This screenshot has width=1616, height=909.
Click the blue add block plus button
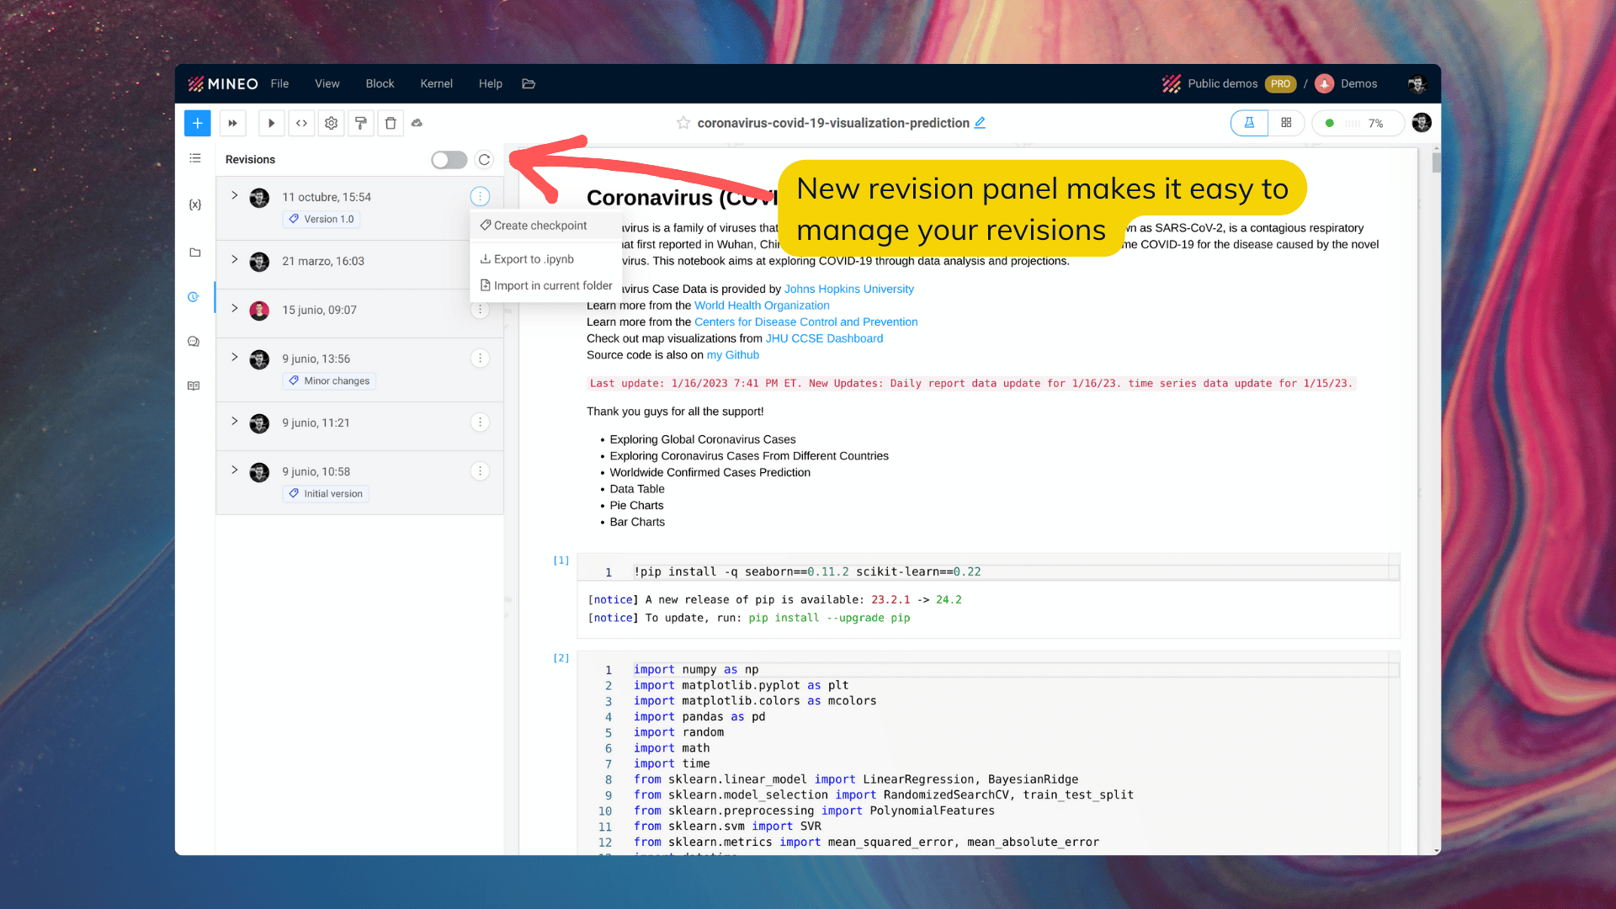click(197, 123)
